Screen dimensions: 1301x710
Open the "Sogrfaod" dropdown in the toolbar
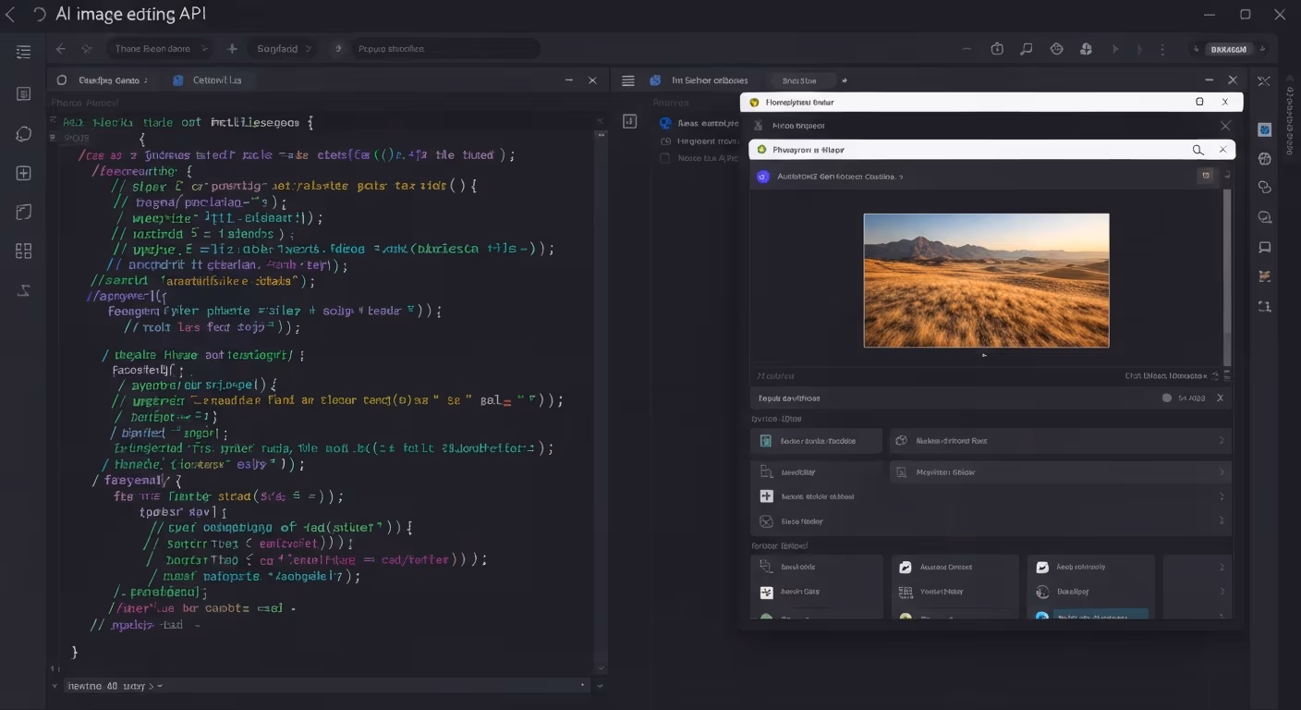(283, 49)
